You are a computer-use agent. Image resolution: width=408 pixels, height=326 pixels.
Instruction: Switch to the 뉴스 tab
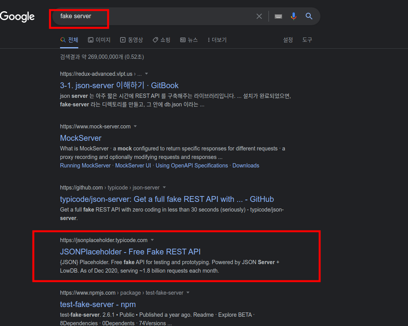189,40
